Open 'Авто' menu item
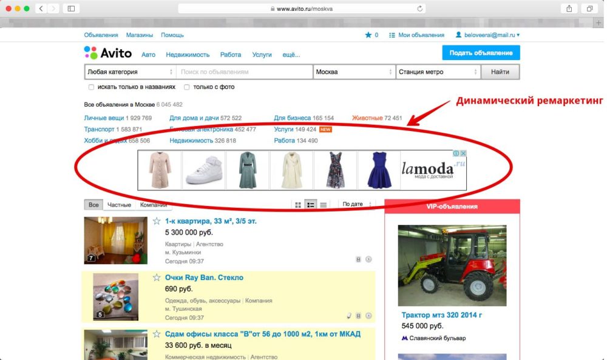The height and width of the screenshot is (360, 607). [x=148, y=55]
